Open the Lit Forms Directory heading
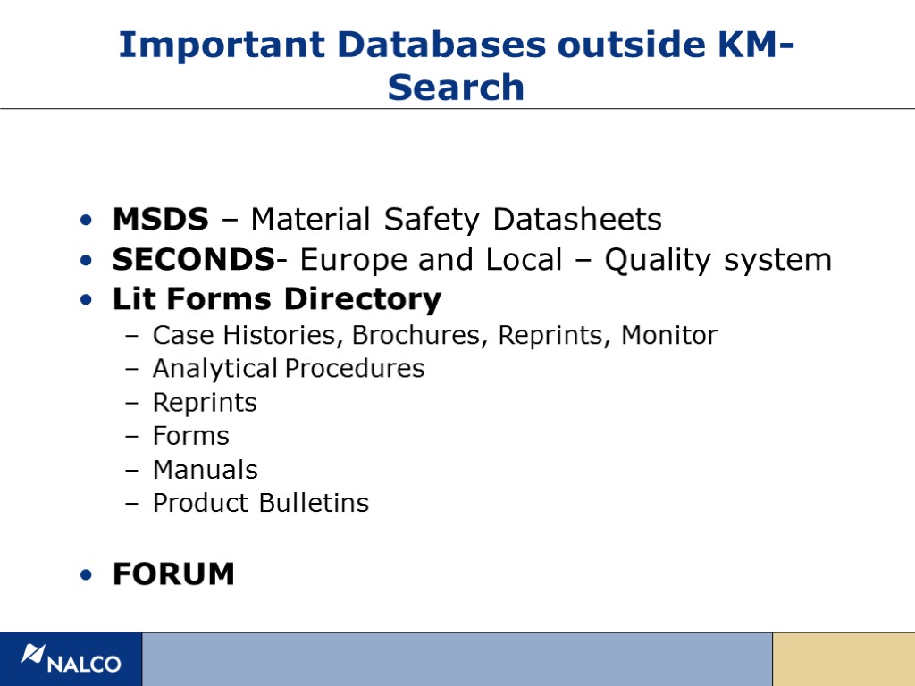 coord(277,299)
